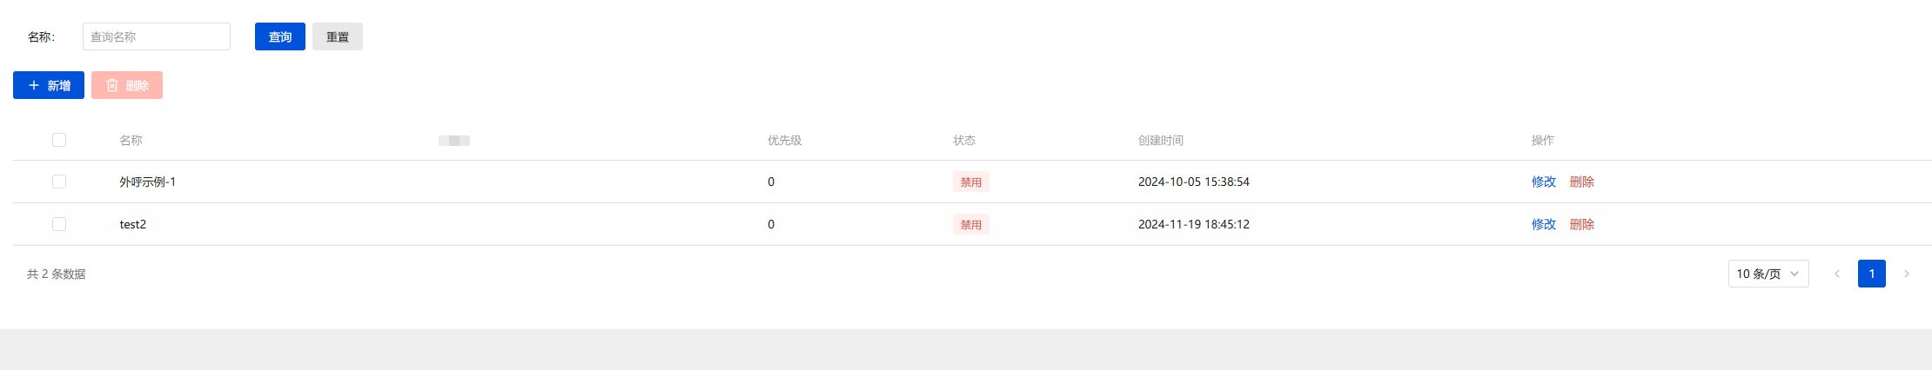Click the 优先级 column header

coord(784,140)
